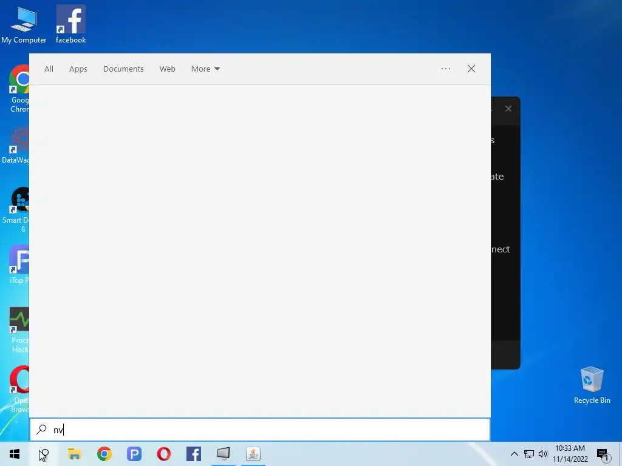Viewport: 622px width, 466px height.
Task: Open the Opera Browser desktop shortcut
Action: coord(19,389)
